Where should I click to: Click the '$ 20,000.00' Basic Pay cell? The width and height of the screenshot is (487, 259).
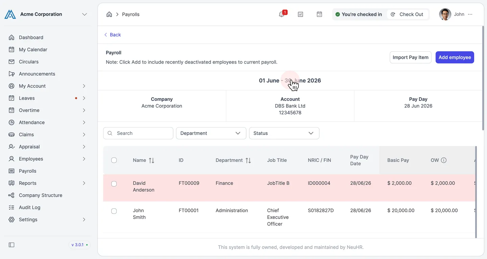(x=401, y=210)
